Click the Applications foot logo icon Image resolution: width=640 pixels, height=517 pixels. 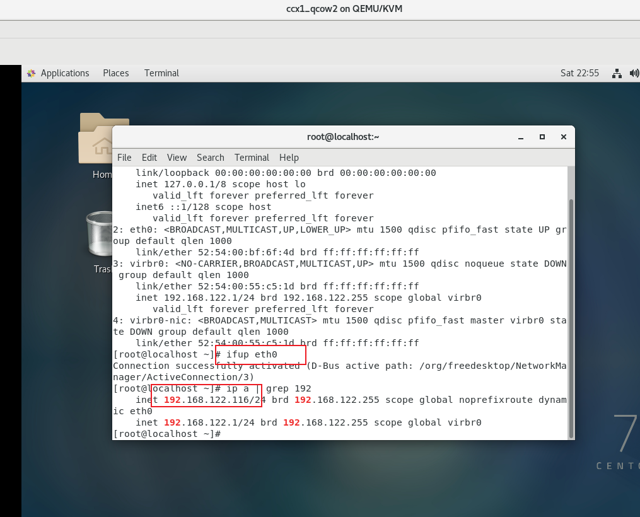(31, 73)
